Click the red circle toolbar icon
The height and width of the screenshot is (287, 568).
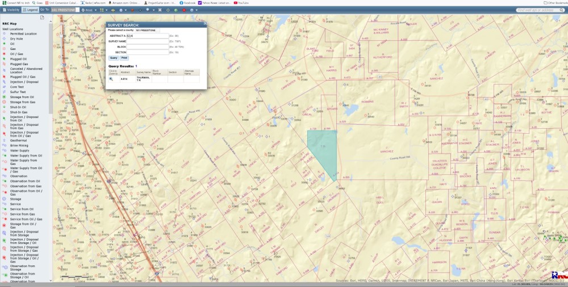click(184, 10)
